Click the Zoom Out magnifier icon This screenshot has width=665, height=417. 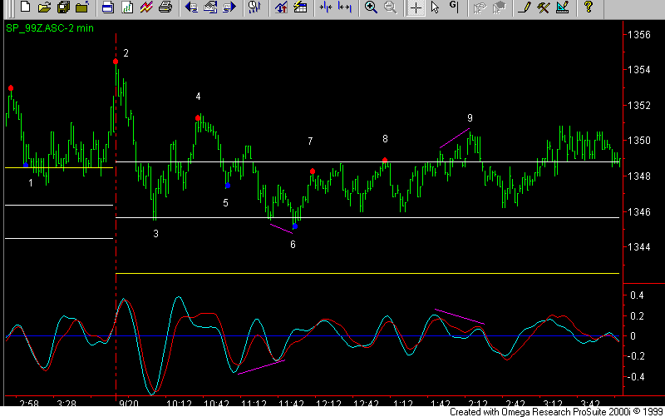pos(390,7)
